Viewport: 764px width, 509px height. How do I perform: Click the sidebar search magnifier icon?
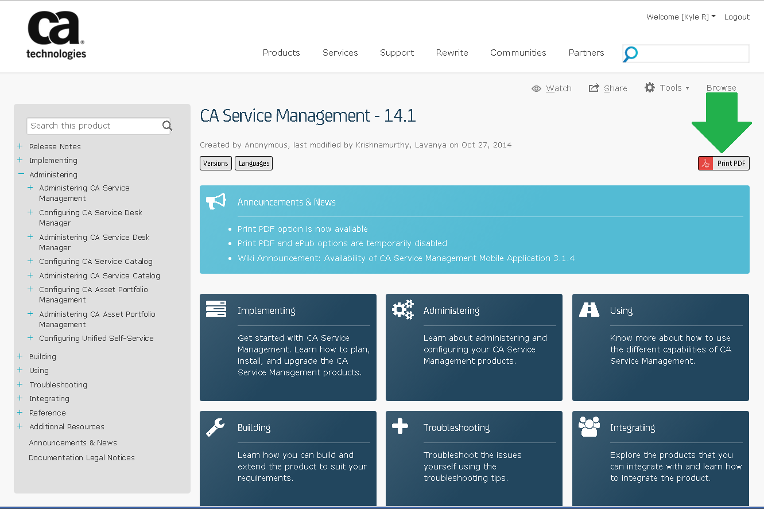(167, 126)
